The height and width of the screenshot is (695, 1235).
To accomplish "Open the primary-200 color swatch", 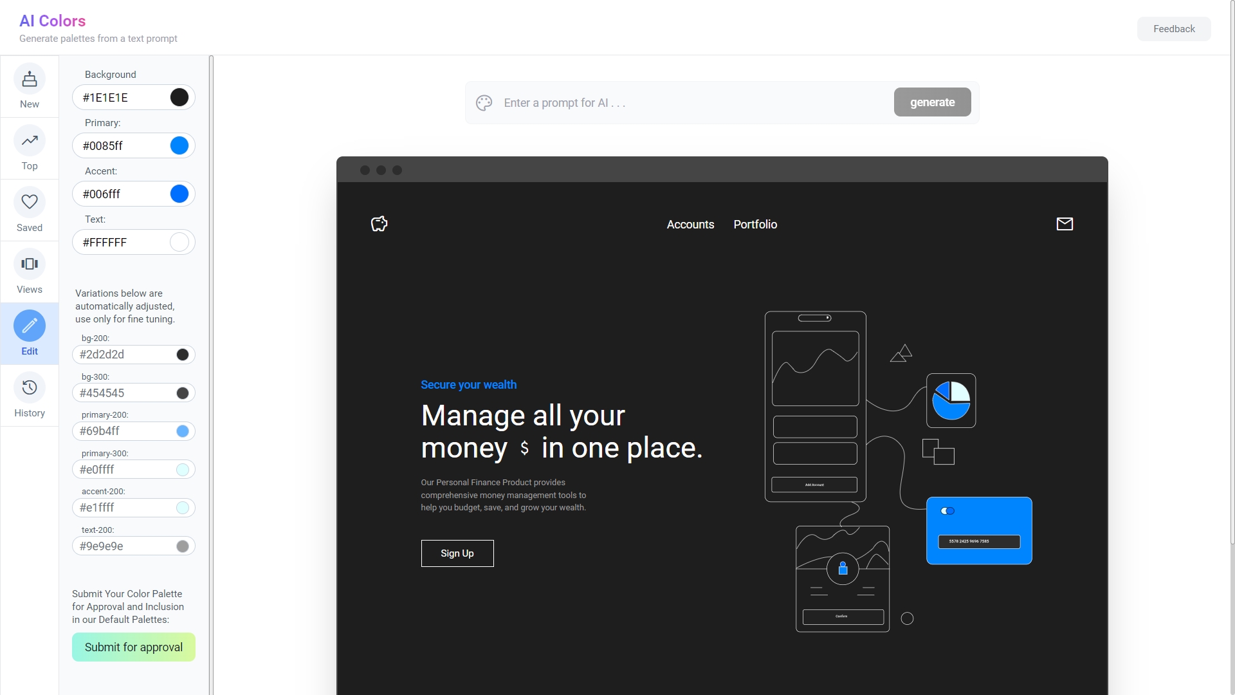I will 183,432.
